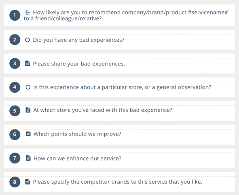Image resolution: width=239 pixels, height=195 pixels.
Task: Click the text icon beside 'At which store' question
Action: point(28,110)
